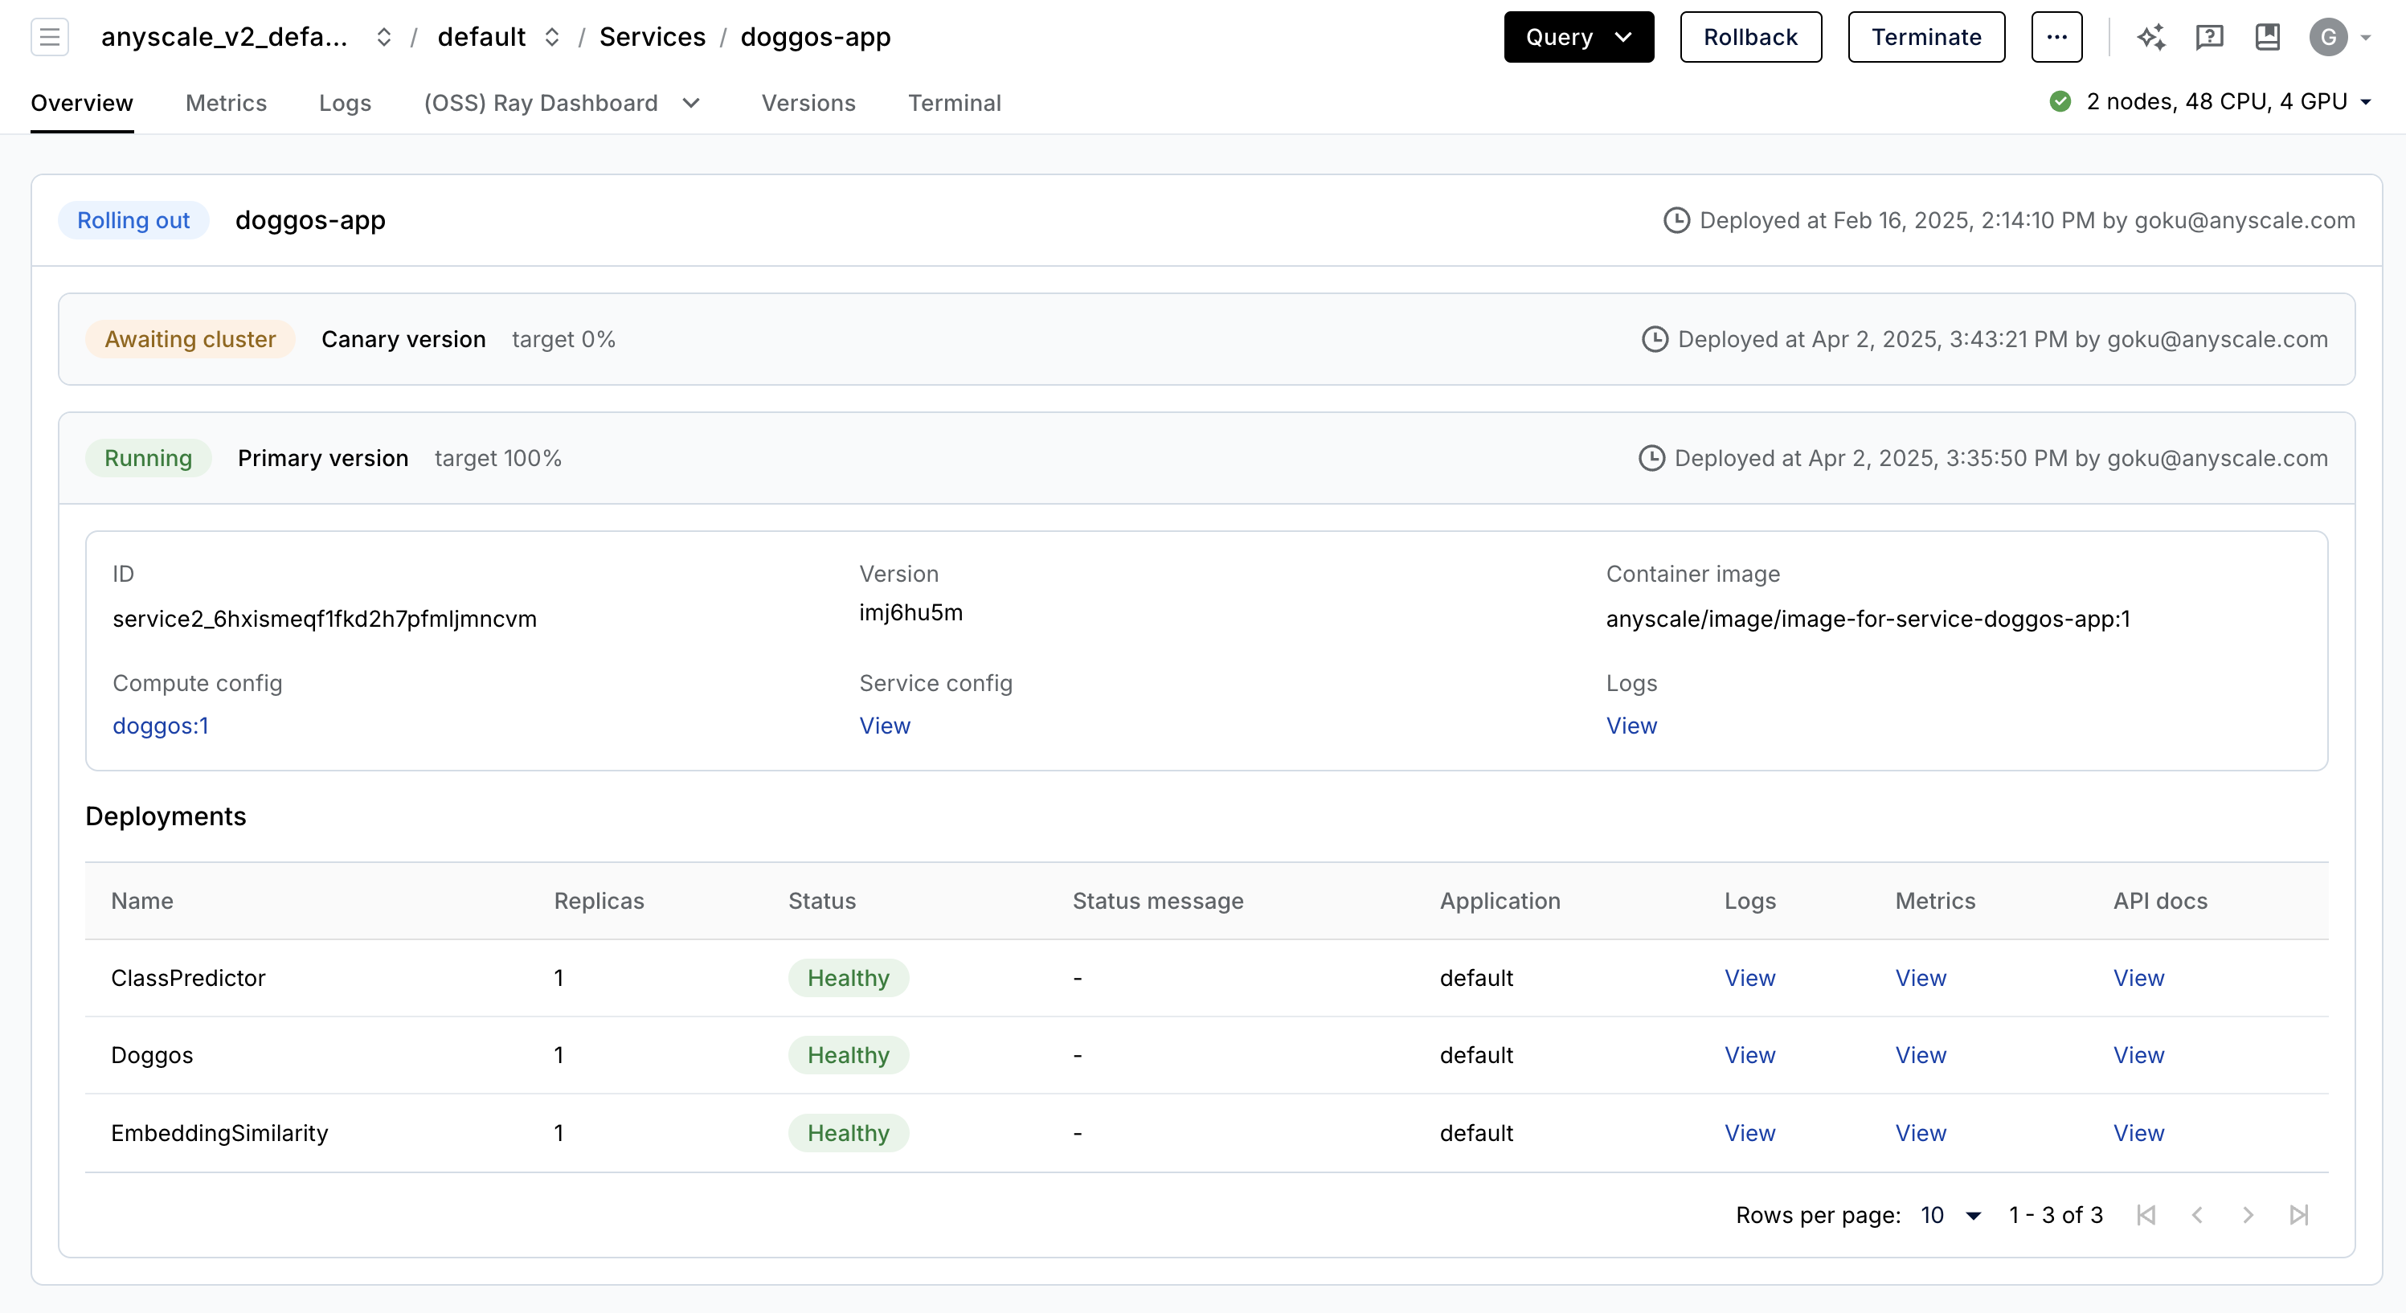Open the doggos:1 compute config link
Screen dimensions: 2406x1313
point(161,726)
